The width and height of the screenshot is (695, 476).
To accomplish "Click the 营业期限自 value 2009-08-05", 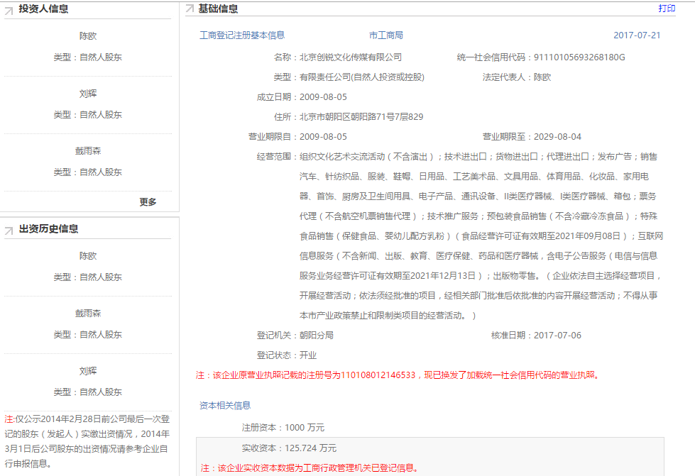I will pyautogui.click(x=323, y=137).
